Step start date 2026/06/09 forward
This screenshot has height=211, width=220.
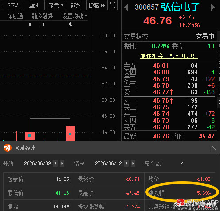(x=62, y=163)
